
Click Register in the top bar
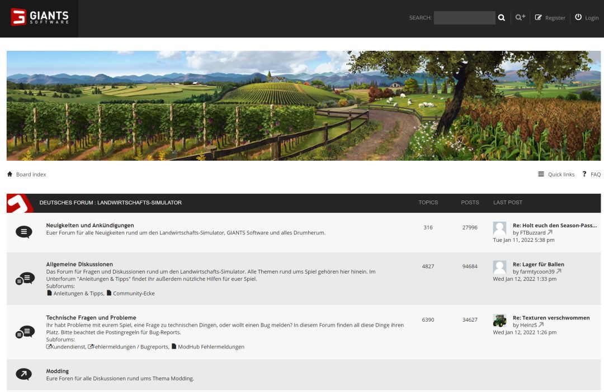pyautogui.click(x=555, y=18)
